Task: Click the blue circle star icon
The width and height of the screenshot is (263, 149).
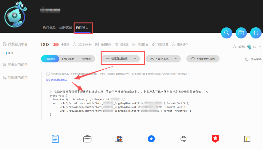Action: coord(151,139)
